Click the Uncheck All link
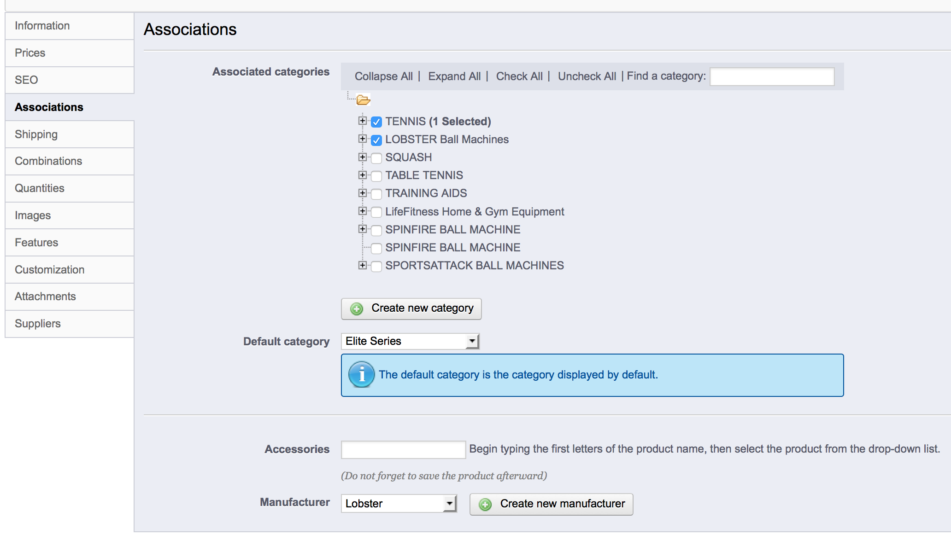The image size is (951, 535). (587, 76)
